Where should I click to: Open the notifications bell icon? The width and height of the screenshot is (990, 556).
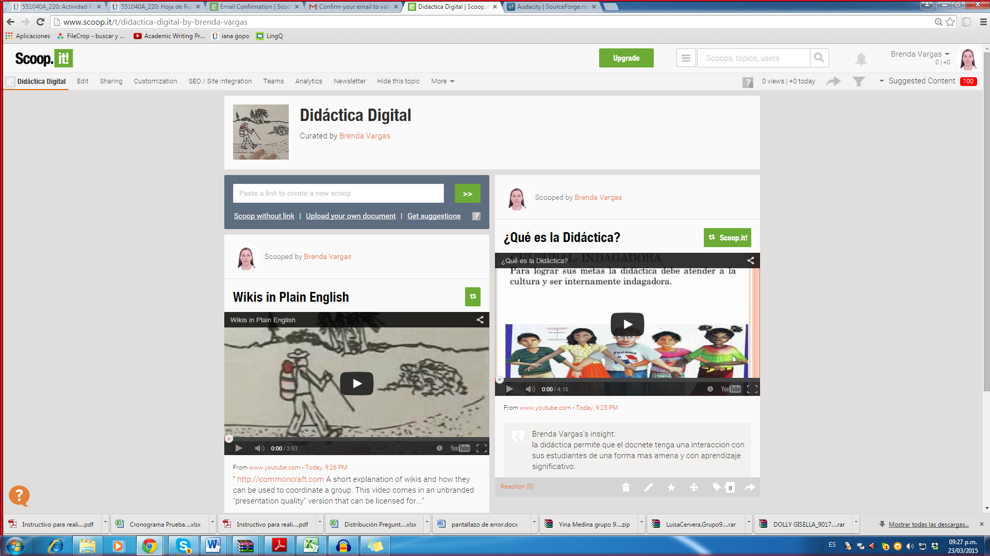[861, 59]
